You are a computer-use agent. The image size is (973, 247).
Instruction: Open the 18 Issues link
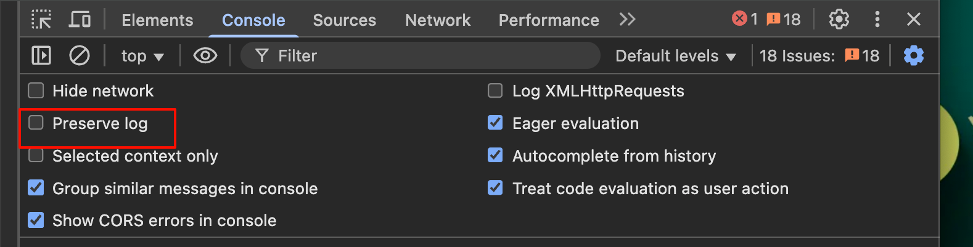click(819, 56)
